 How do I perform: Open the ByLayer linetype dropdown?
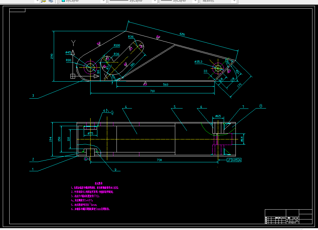pyautogui.click(x=133, y=1)
